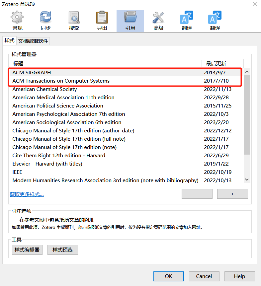Select Chicago Manual of Style (full note)
The image size is (261, 286).
click(126, 139)
